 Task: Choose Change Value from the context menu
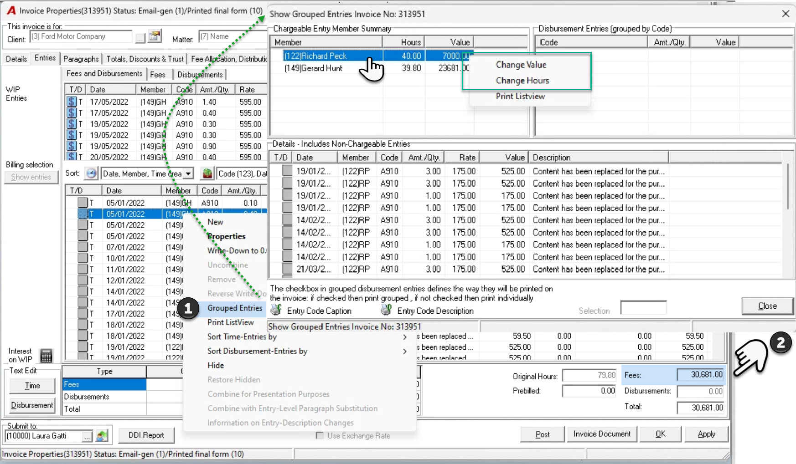coord(521,65)
